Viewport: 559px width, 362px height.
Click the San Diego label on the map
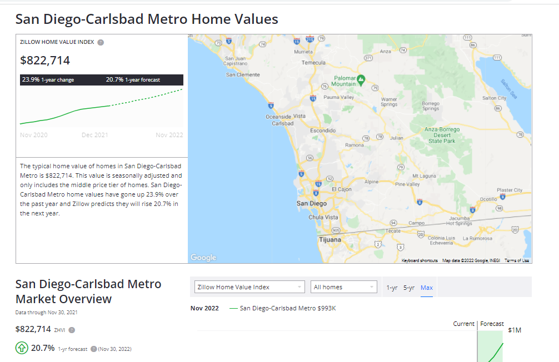click(x=311, y=203)
